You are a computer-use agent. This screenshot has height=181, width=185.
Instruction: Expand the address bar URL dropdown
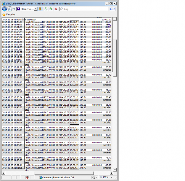click(36, 9)
